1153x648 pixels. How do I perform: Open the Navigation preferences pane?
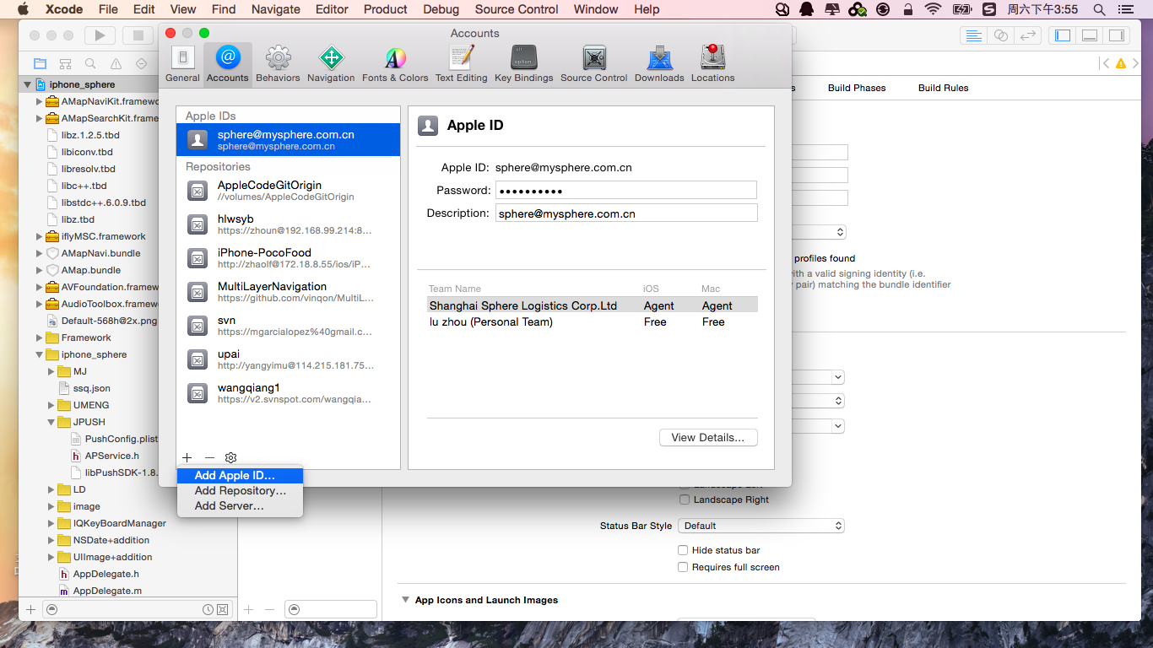331,64
